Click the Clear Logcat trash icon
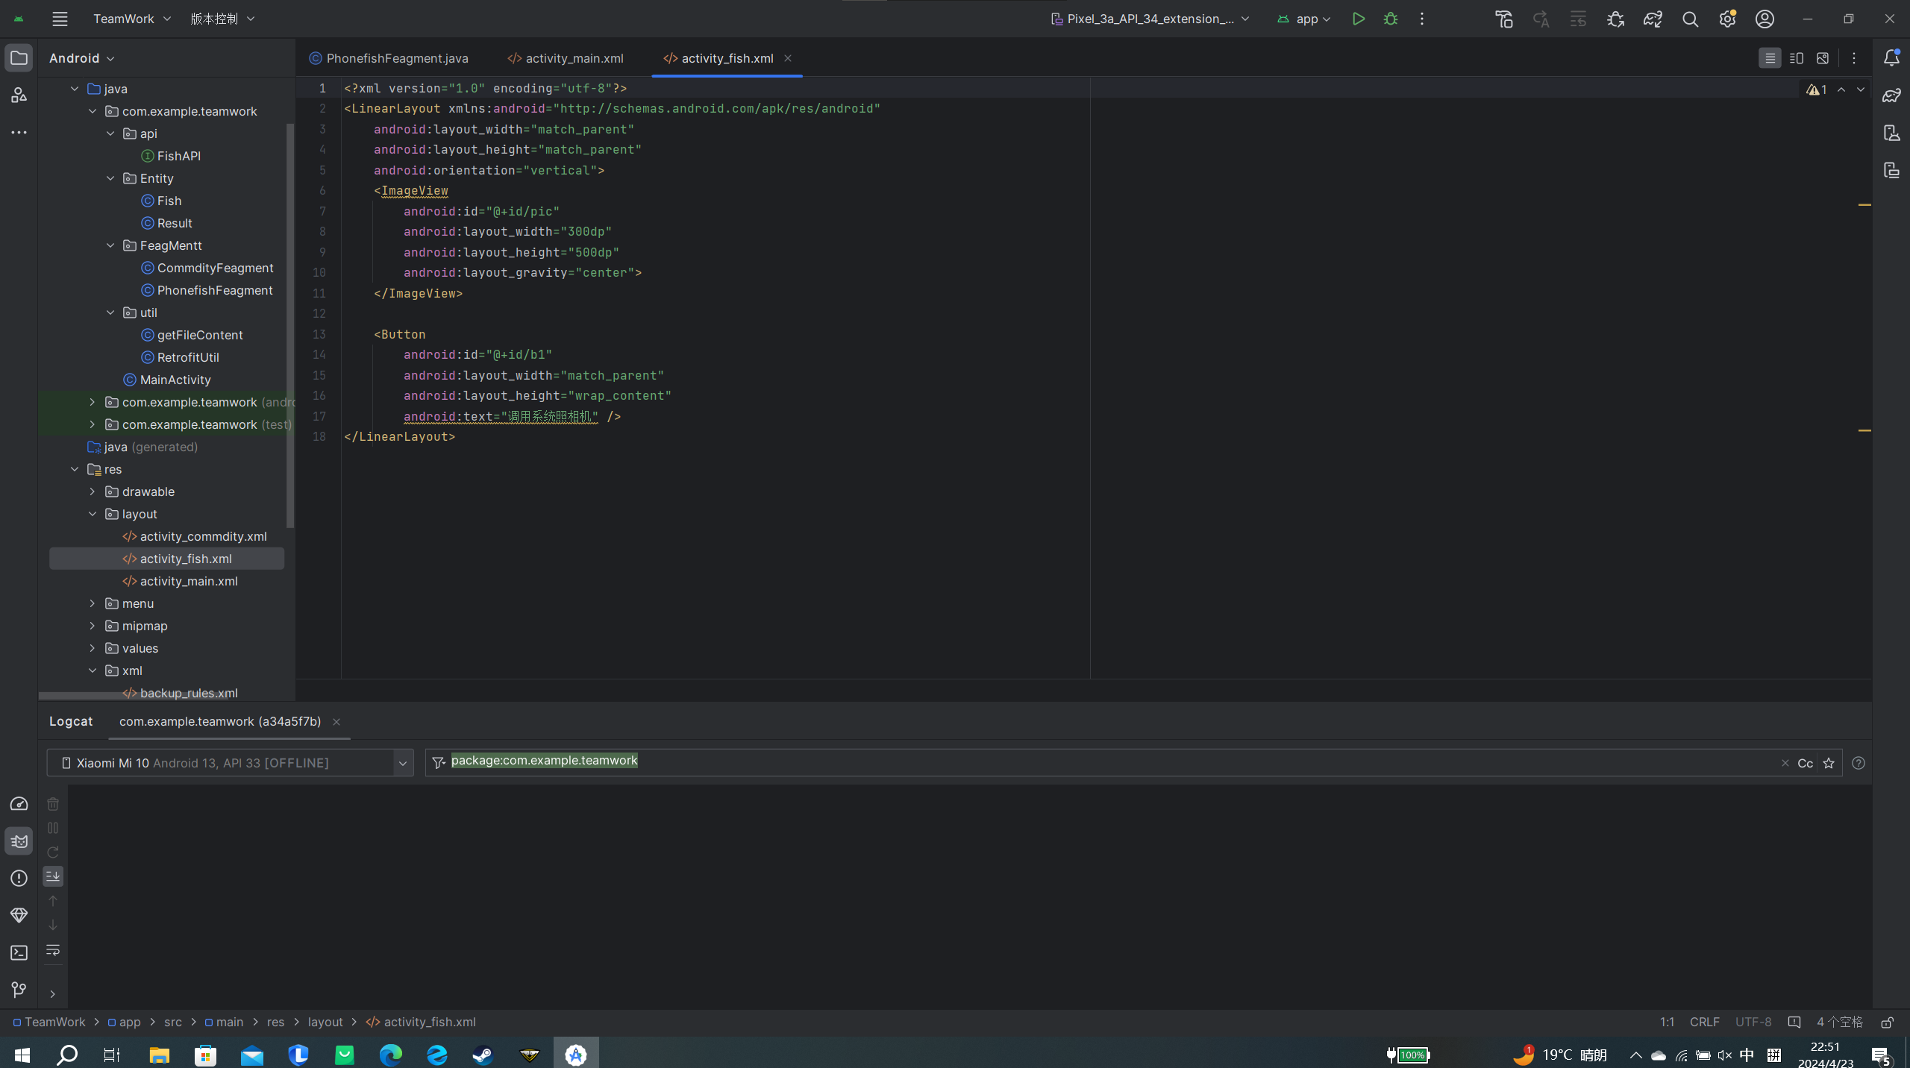 [x=53, y=804]
